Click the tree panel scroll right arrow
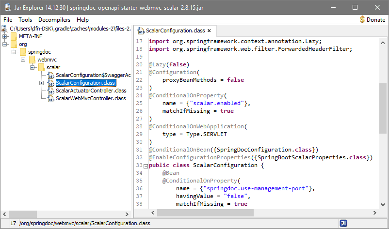The image size is (389, 229). tap(127, 214)
